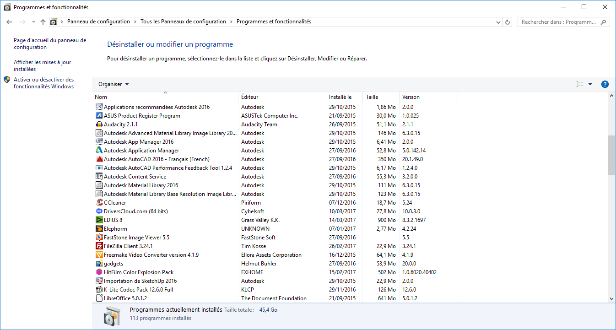Click publisher The Document Foundation
The width and height of the screenshot is (616, 330).
(274, 298)
